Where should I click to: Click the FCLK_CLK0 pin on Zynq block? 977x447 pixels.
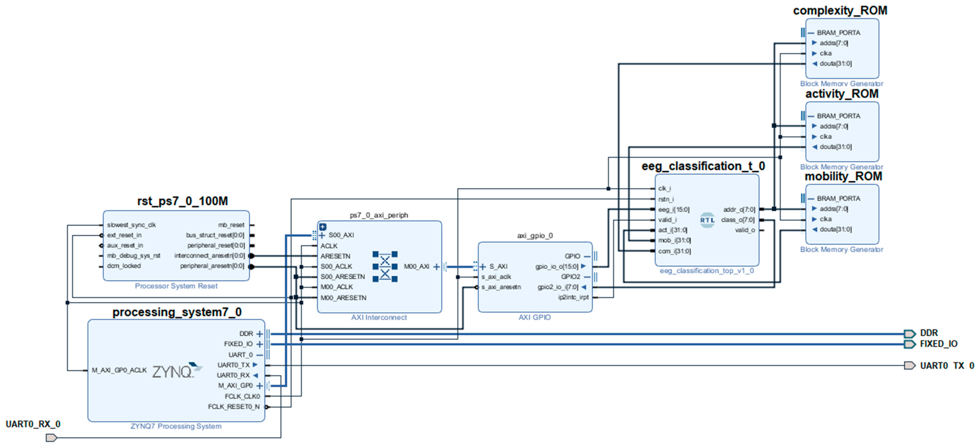tap(242, 396)
